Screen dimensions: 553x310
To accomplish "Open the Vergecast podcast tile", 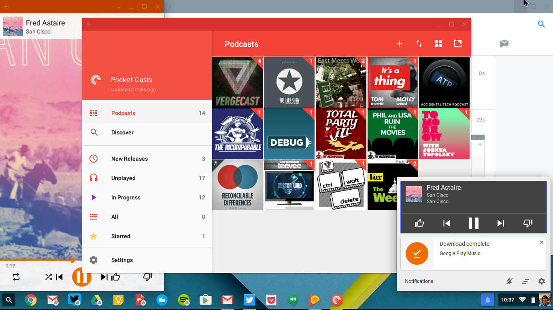I will 237,82.
